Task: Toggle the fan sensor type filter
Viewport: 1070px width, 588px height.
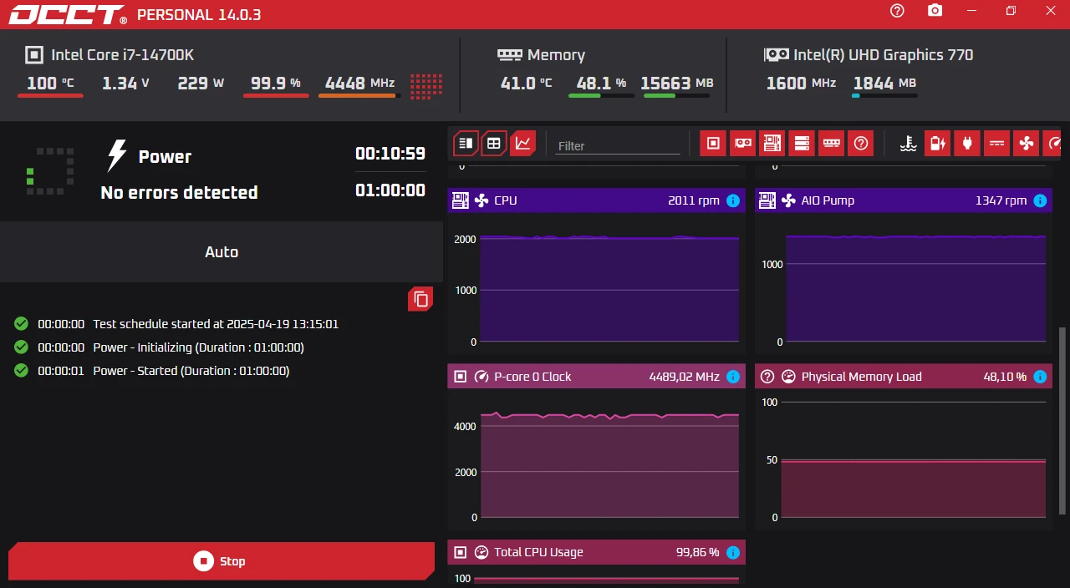Action: point(1026,143)
